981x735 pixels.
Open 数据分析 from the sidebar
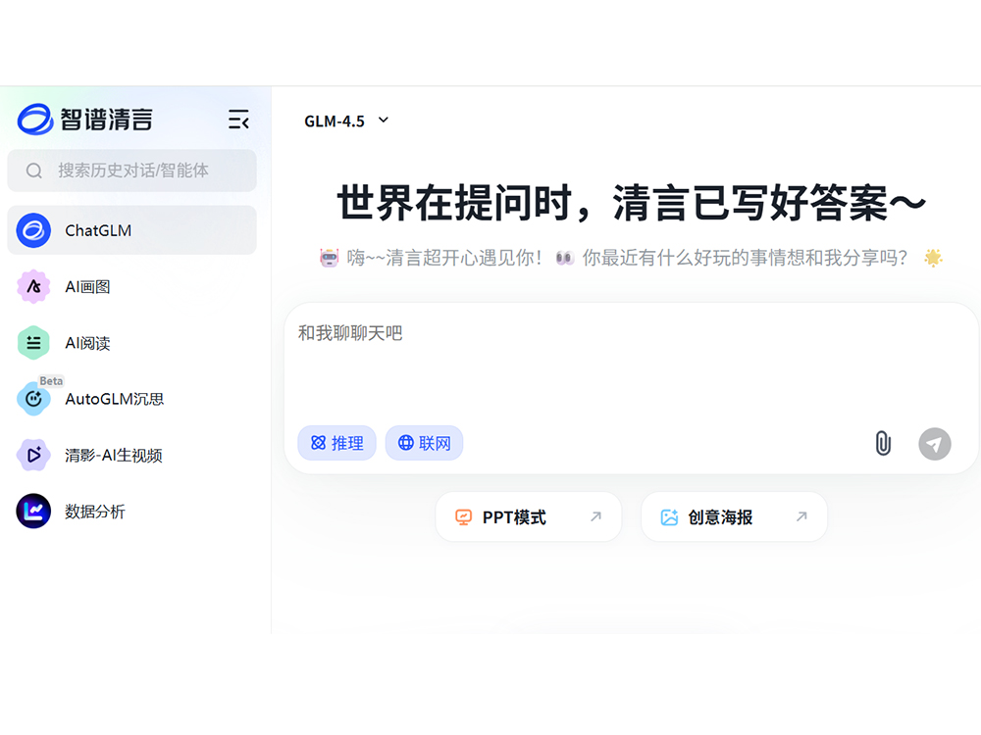132,512
